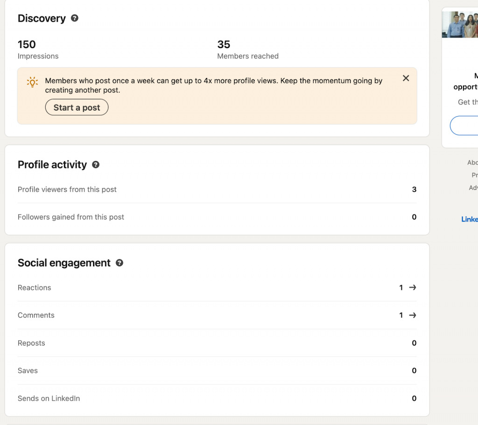This screenshot has width=478, height=425.
Task: Select the Members reached metric
Action: 247,49
